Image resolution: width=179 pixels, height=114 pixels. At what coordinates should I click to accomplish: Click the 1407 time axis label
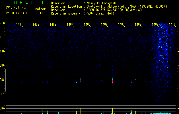tap(121, 25)
